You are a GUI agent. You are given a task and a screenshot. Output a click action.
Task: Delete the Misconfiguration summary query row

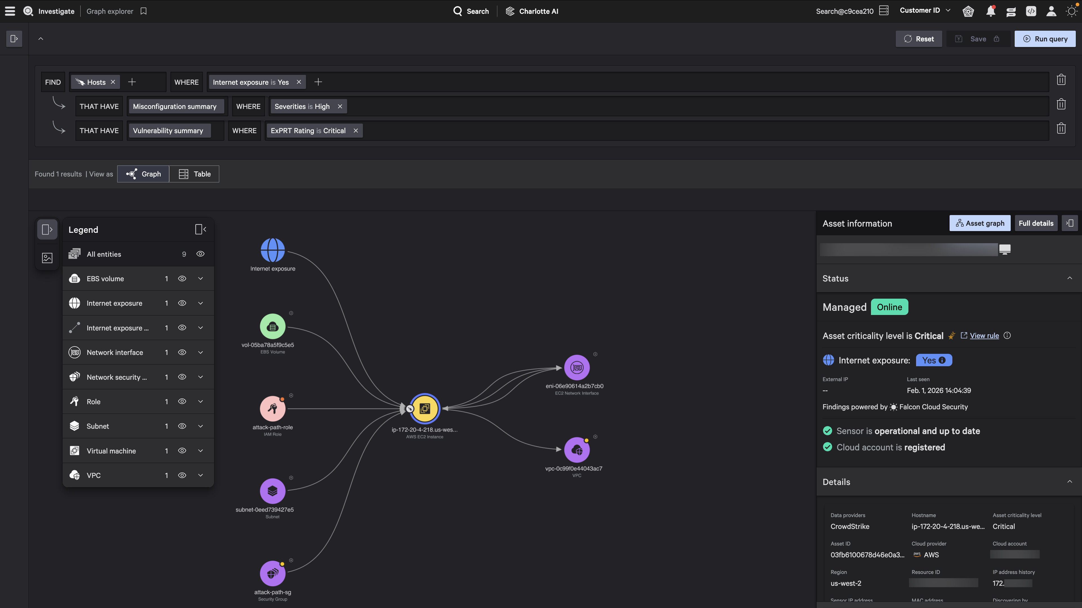click(x=1061, y=104)
